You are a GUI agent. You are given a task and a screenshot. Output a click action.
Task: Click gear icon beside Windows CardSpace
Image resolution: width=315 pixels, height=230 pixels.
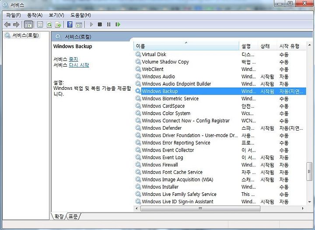pyautogui.click(x=138, y=106)
